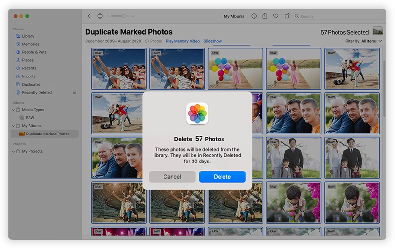Image resolution: width=395 pixels, height=248 pixels.
Task: Click Play Memory Video link
Action: pyautogui.click(x=183, y=41)
